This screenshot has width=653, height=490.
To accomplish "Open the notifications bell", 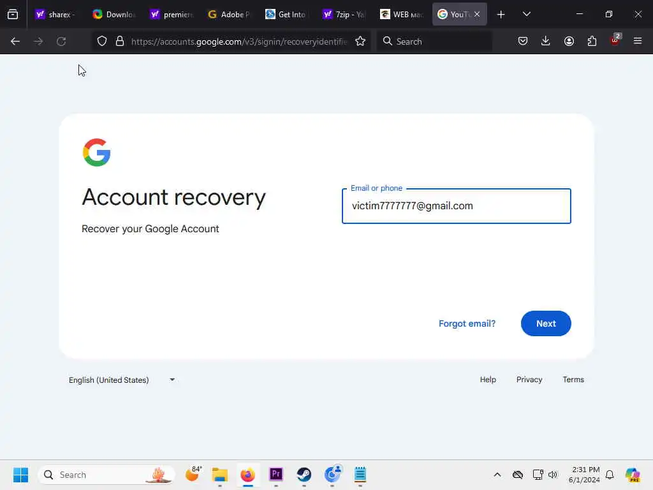I will pyautogui.click(x=610, y=475).
